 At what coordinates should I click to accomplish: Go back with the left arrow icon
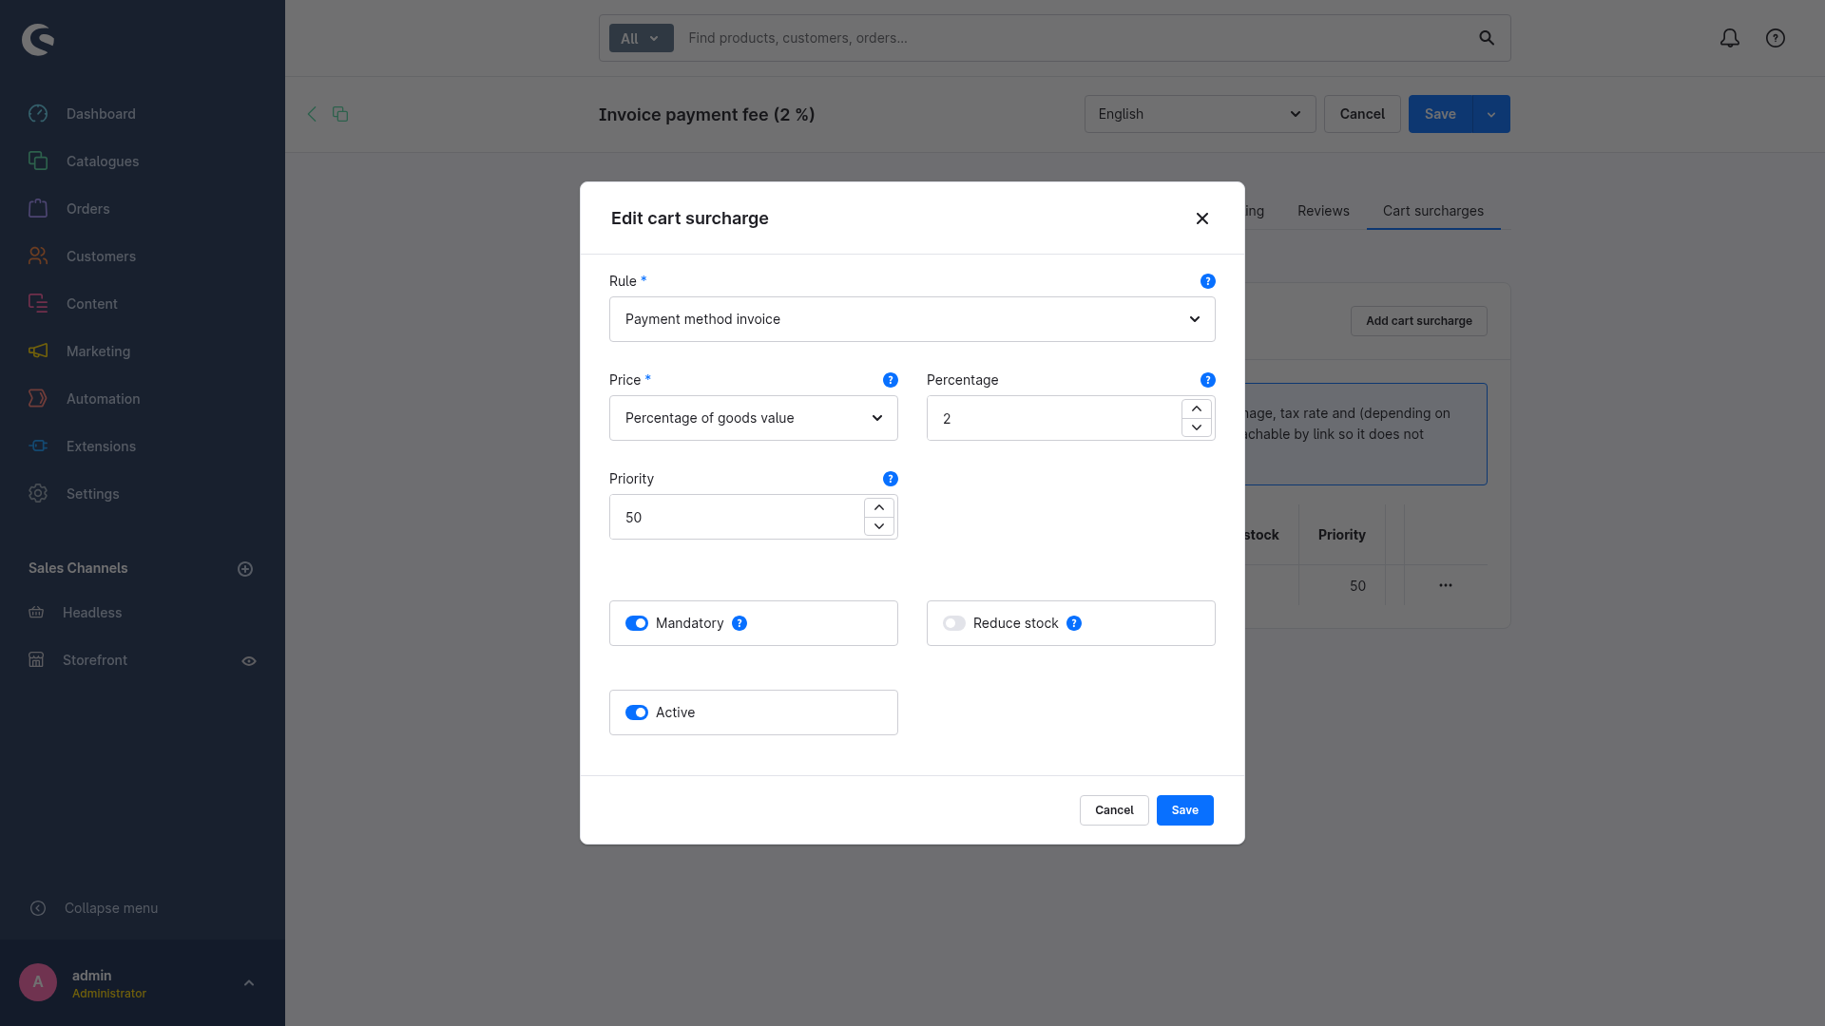click(312, 114)
